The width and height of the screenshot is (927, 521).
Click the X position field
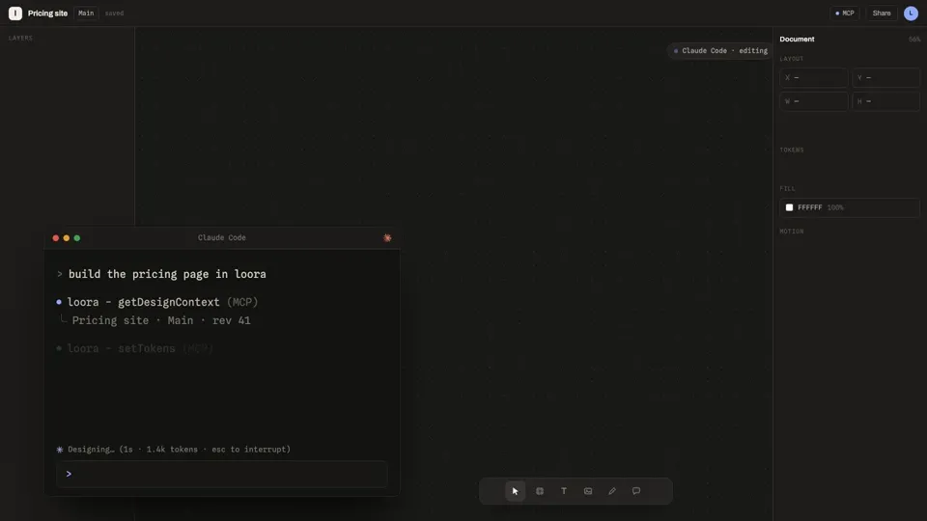point(813,77)
